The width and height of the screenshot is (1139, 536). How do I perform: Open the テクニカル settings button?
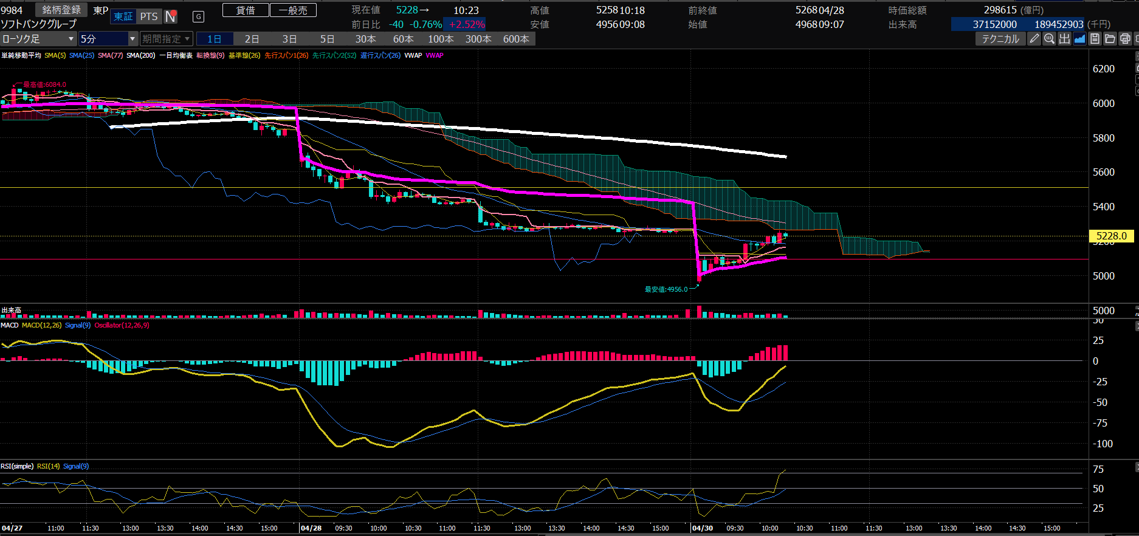click(x=1000, y=39)
